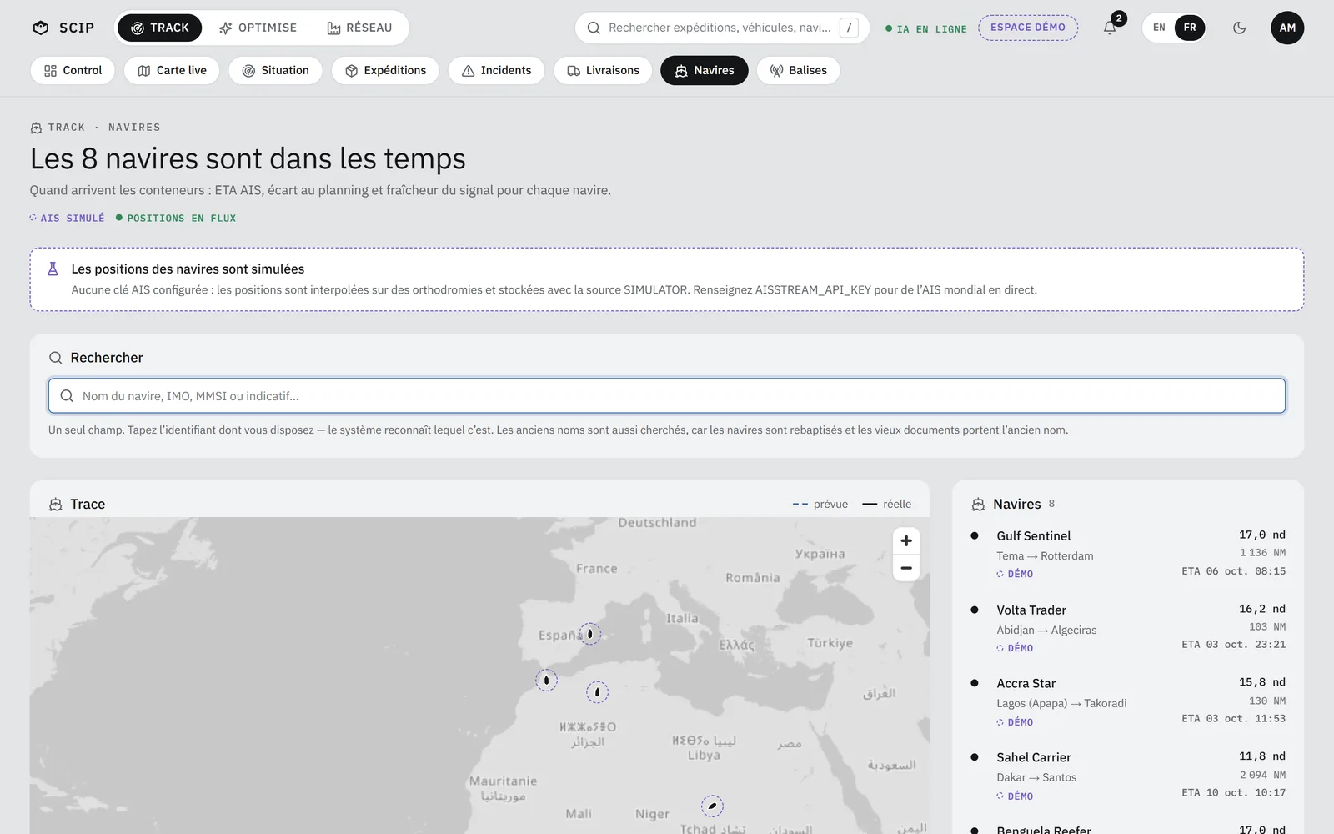This screenshot has width=1334, height=834.
Task: Select the Volta Trader vessel row
Action: click(1128, 628)
